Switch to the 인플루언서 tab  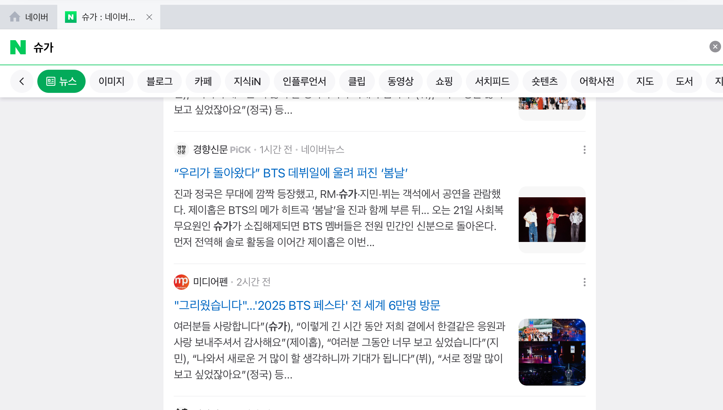tap(304, 81)
